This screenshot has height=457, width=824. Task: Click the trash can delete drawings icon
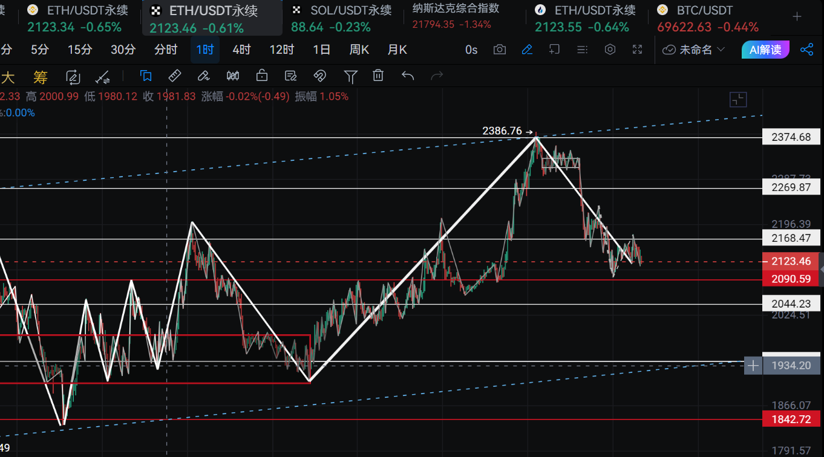(378, 76)
